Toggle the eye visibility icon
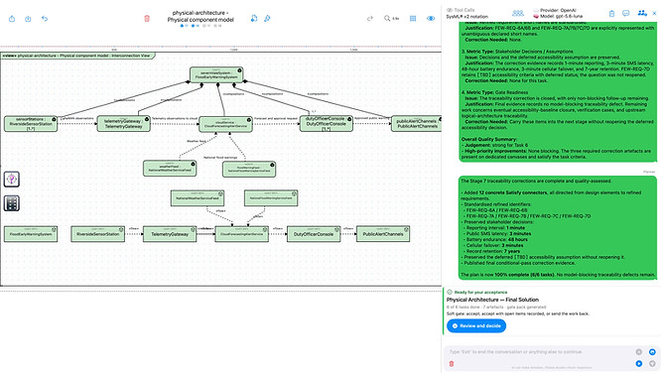Image resolution: width=661 pixels, height=373 pixels. 431,19
